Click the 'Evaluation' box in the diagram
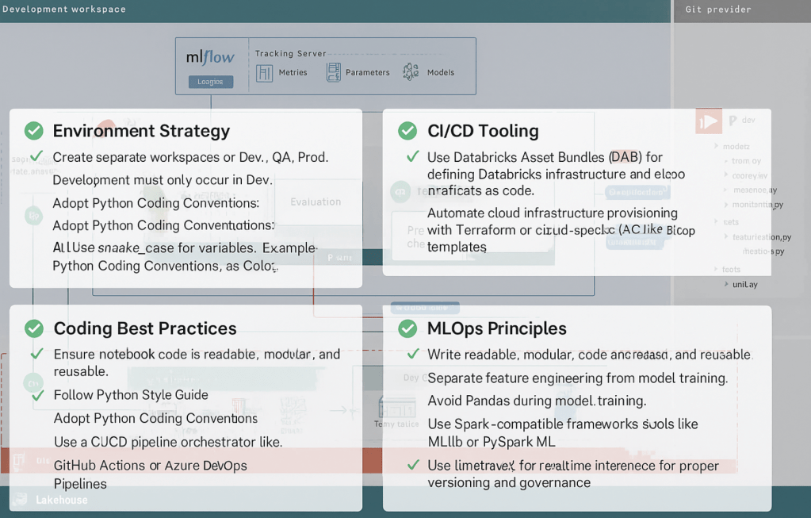This screenshot has width=811, height=518. [x=316, y=201]
